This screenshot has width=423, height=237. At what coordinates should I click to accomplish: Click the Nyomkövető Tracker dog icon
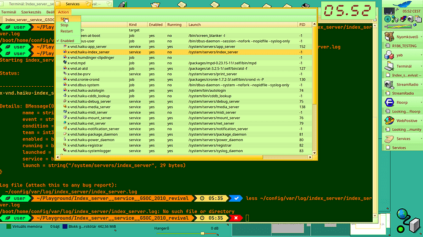point(389,37)
